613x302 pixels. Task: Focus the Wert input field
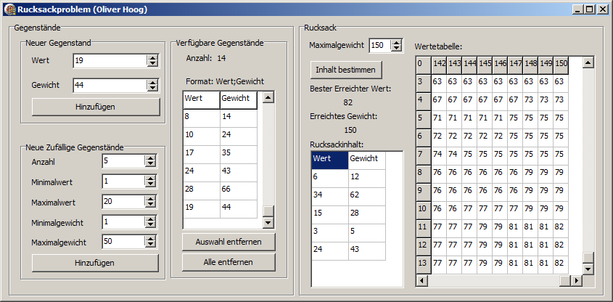click(x=109, y=61)
